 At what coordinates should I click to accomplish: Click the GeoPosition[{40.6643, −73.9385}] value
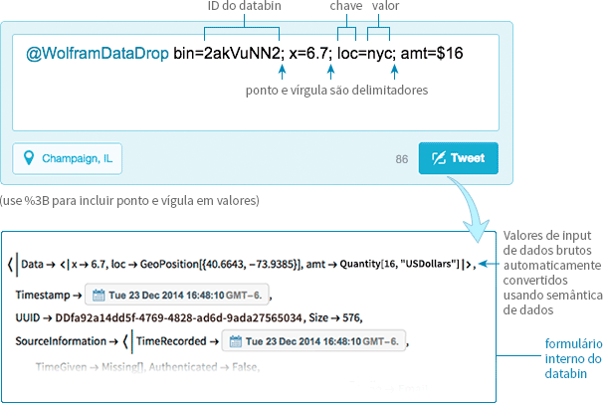pos(221,265)
